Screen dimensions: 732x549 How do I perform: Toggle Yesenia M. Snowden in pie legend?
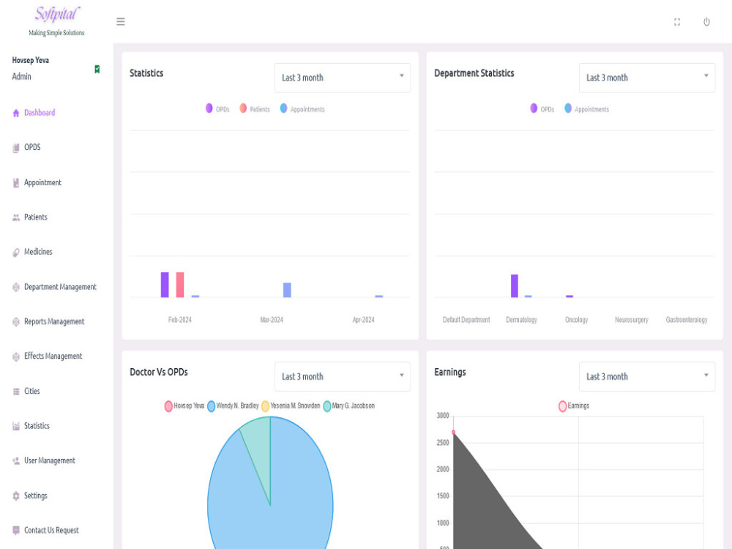coord(291,406)
